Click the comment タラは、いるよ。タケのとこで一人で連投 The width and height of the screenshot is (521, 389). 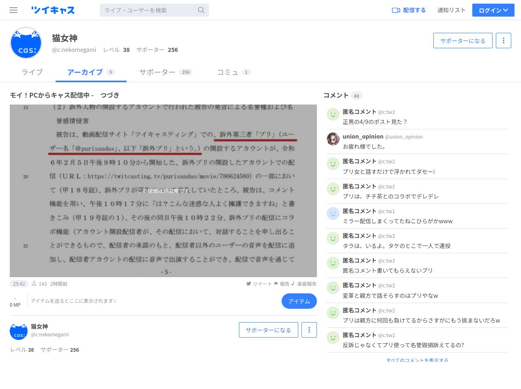pyautogui.click(x=396, y=246)
